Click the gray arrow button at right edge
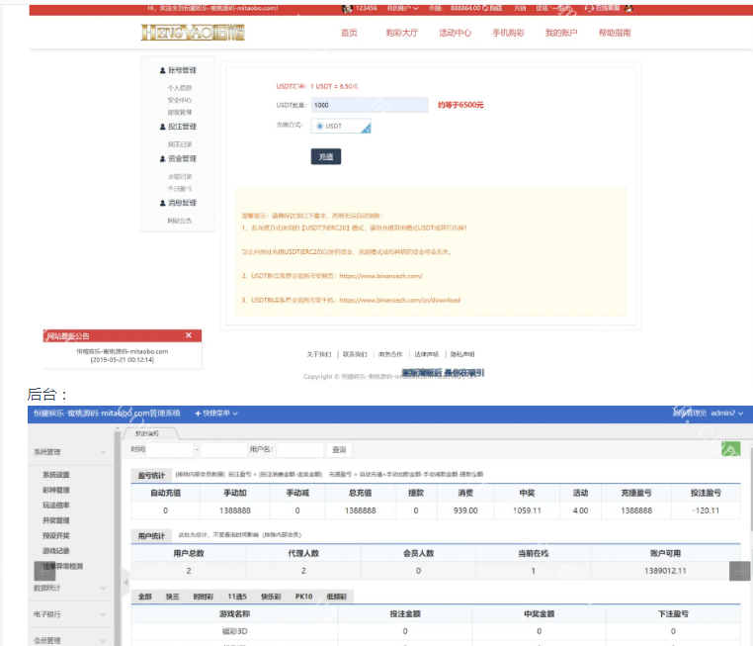Screen dimensions: 753x646 coord(739,571)
